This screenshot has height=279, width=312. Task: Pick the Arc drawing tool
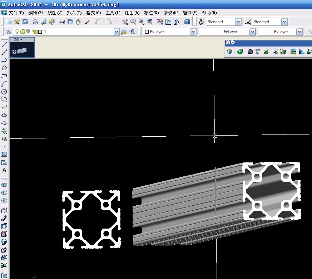[x=4, y=84]
